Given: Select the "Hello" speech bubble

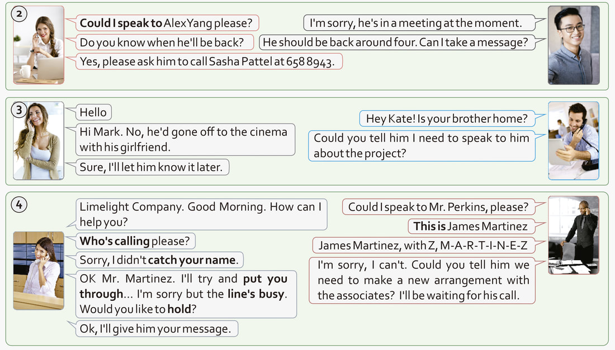Looking at the screenshot, I should (x=93, y=112).
